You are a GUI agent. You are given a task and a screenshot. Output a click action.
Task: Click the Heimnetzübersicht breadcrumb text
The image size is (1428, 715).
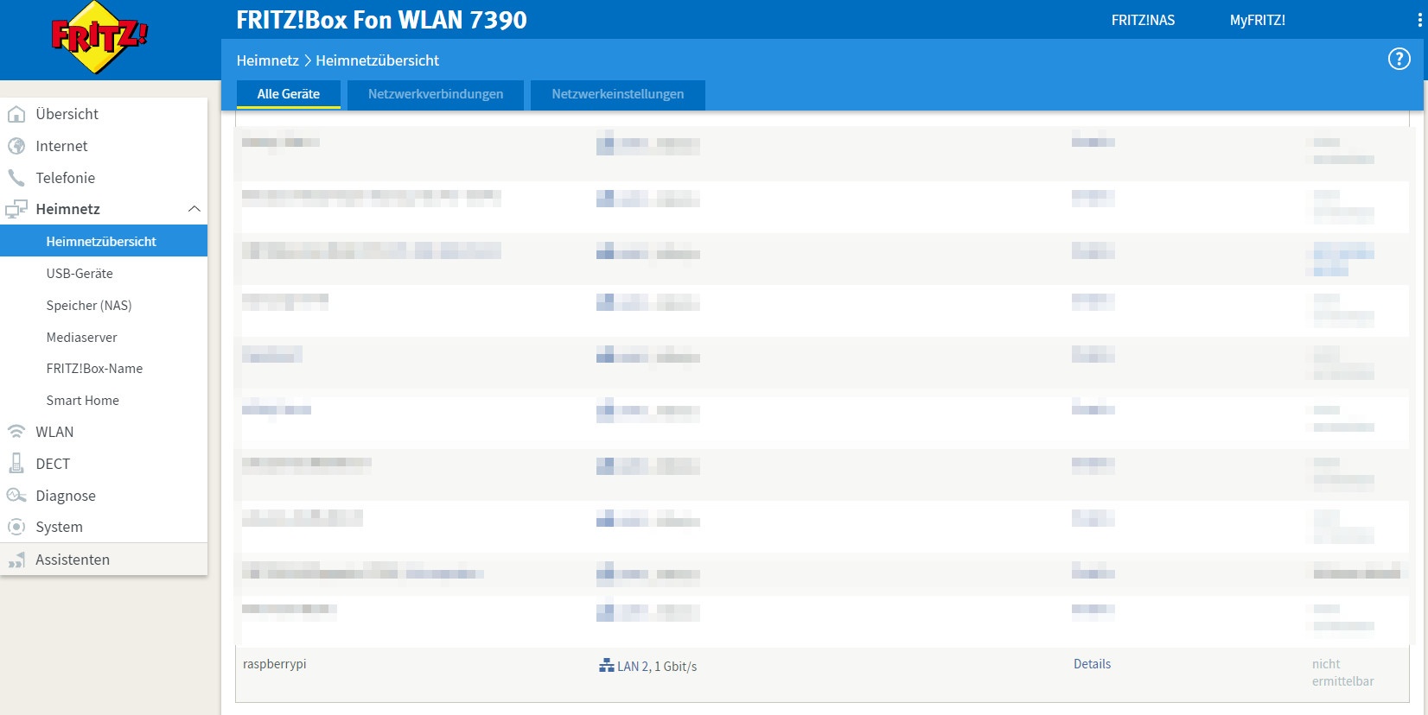377,60
